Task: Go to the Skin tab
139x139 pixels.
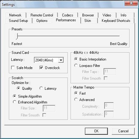Action: click(x=88, y=21)
